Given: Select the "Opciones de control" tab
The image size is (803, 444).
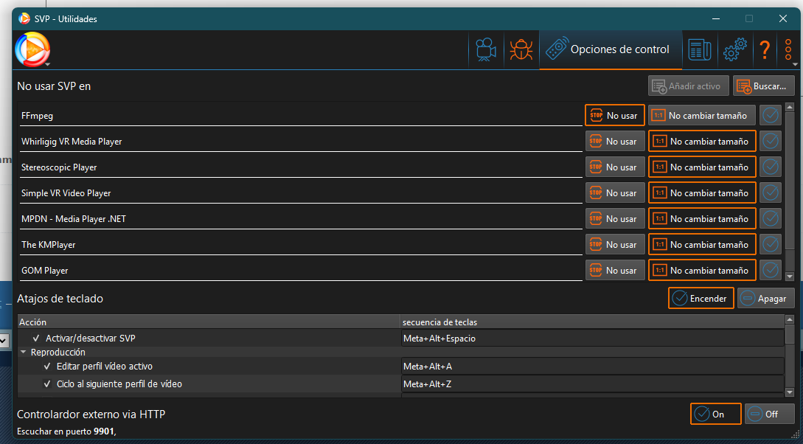Looking at the screenshot, I should [x=611, y=50].
